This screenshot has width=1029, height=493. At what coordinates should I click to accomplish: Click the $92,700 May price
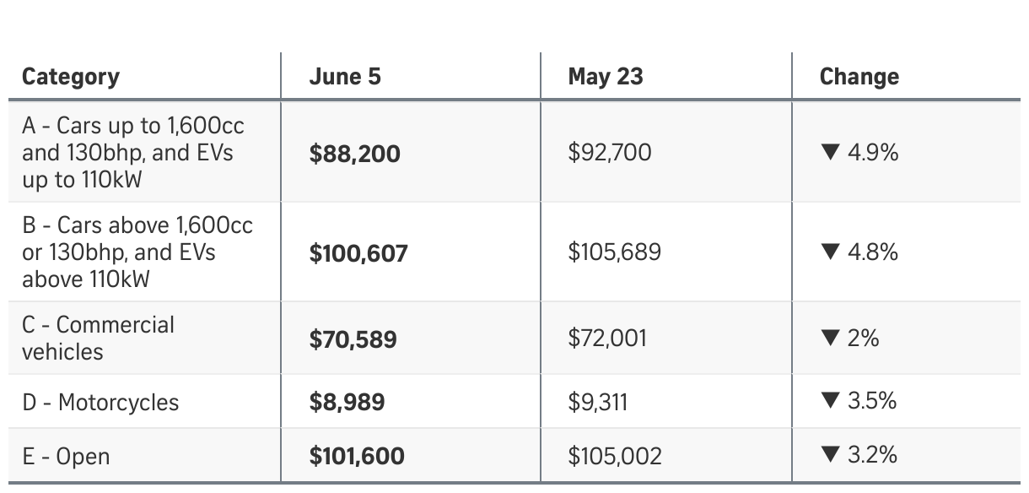[x=610, y=153]
